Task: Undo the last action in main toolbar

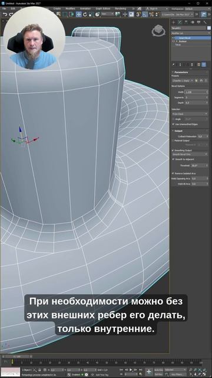Action: 5,14
